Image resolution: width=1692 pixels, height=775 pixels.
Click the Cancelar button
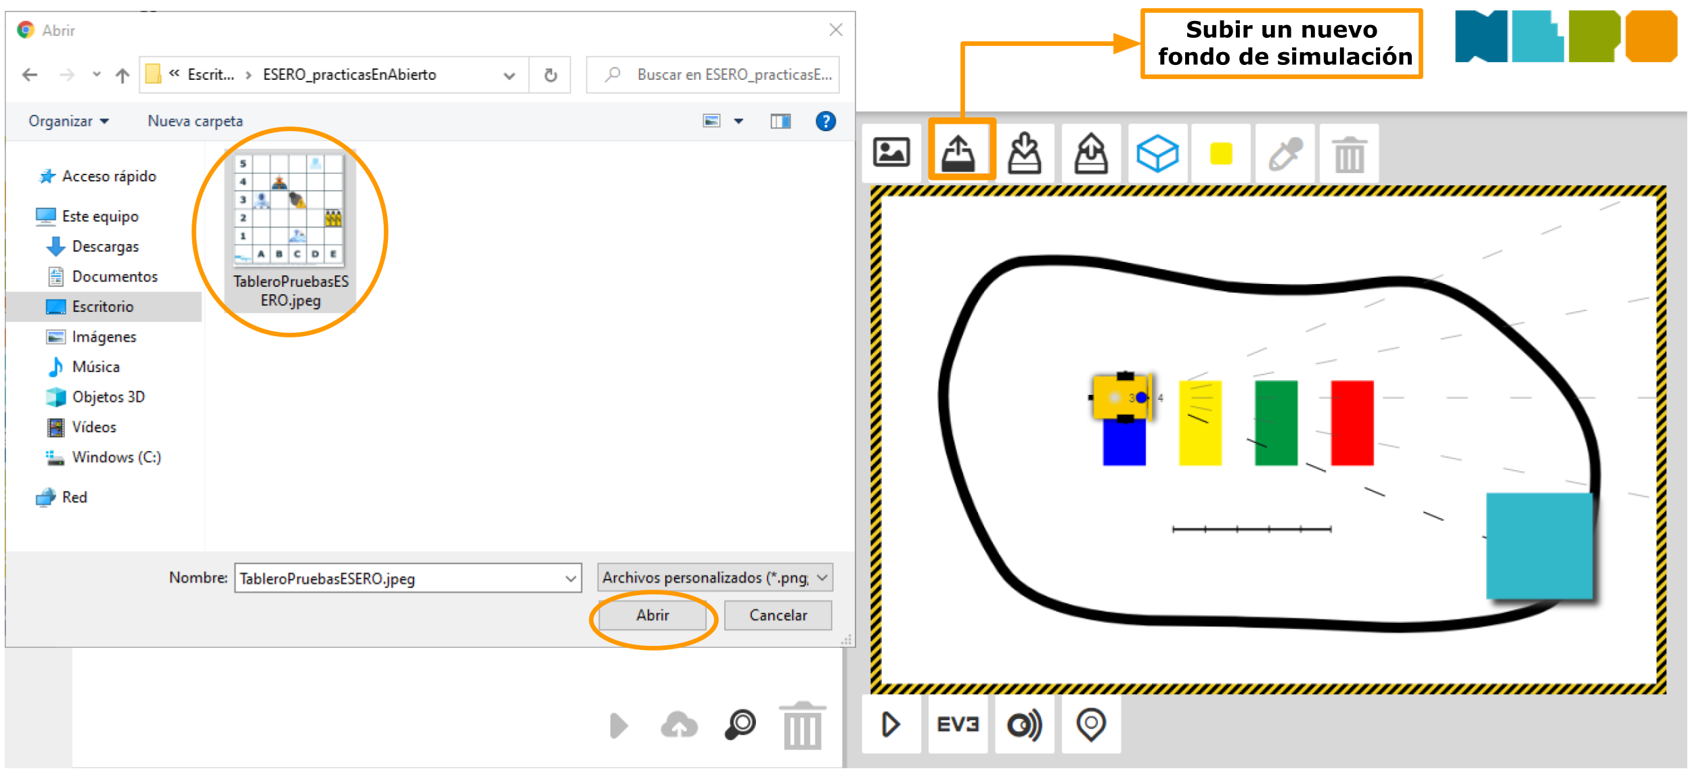[x=778, y=615]
